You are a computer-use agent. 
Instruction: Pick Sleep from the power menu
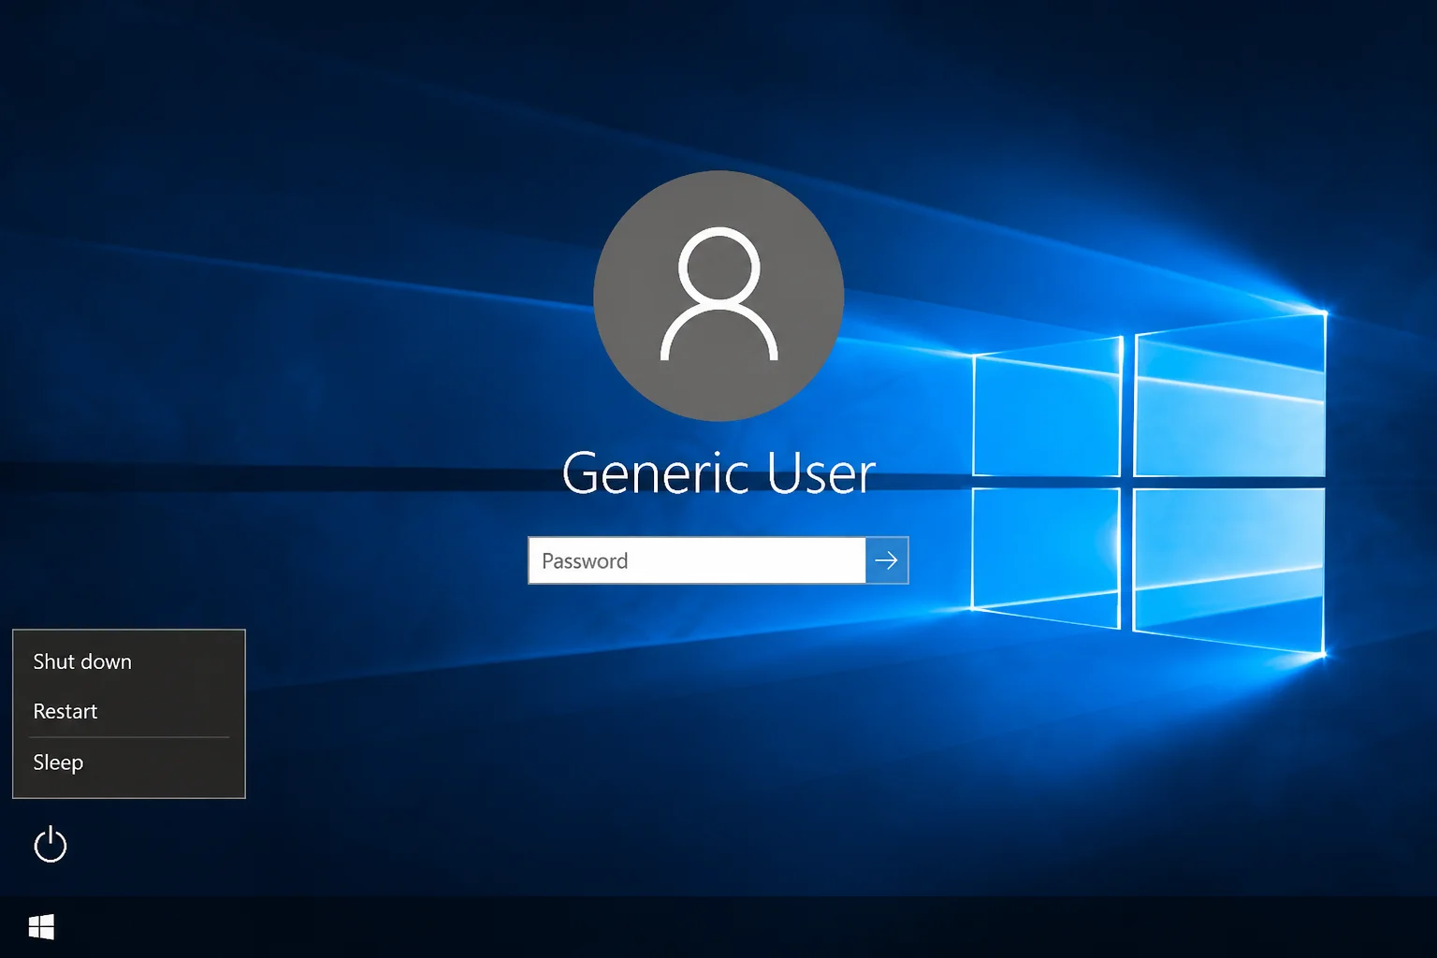129,762
